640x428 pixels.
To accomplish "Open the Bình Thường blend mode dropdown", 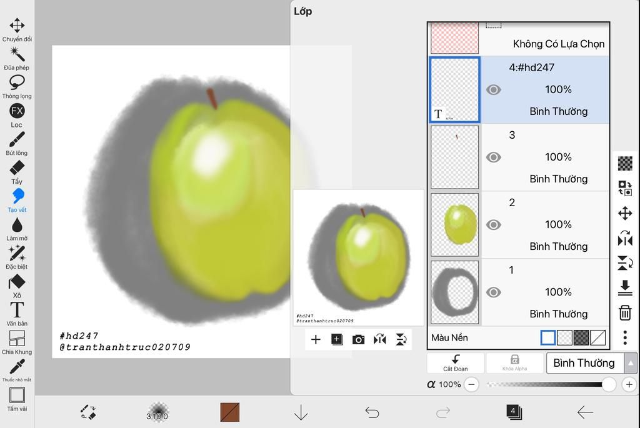I will [x=585, y=363].
